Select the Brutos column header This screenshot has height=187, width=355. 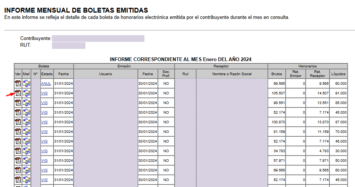[x=277, y=74]
